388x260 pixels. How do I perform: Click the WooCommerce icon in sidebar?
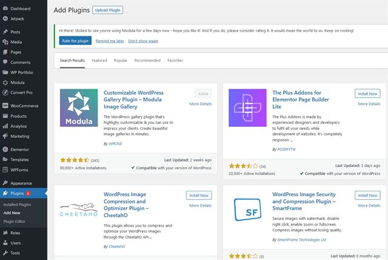5,106
